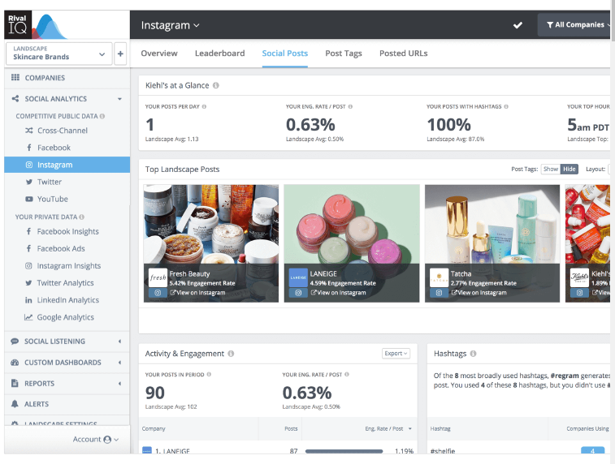615x464 pixels.
Task: Click the Posts column header
Action: [291, 429]
